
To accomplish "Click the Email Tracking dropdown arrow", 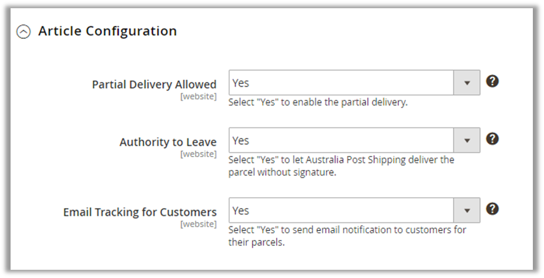I will [467, 210].
